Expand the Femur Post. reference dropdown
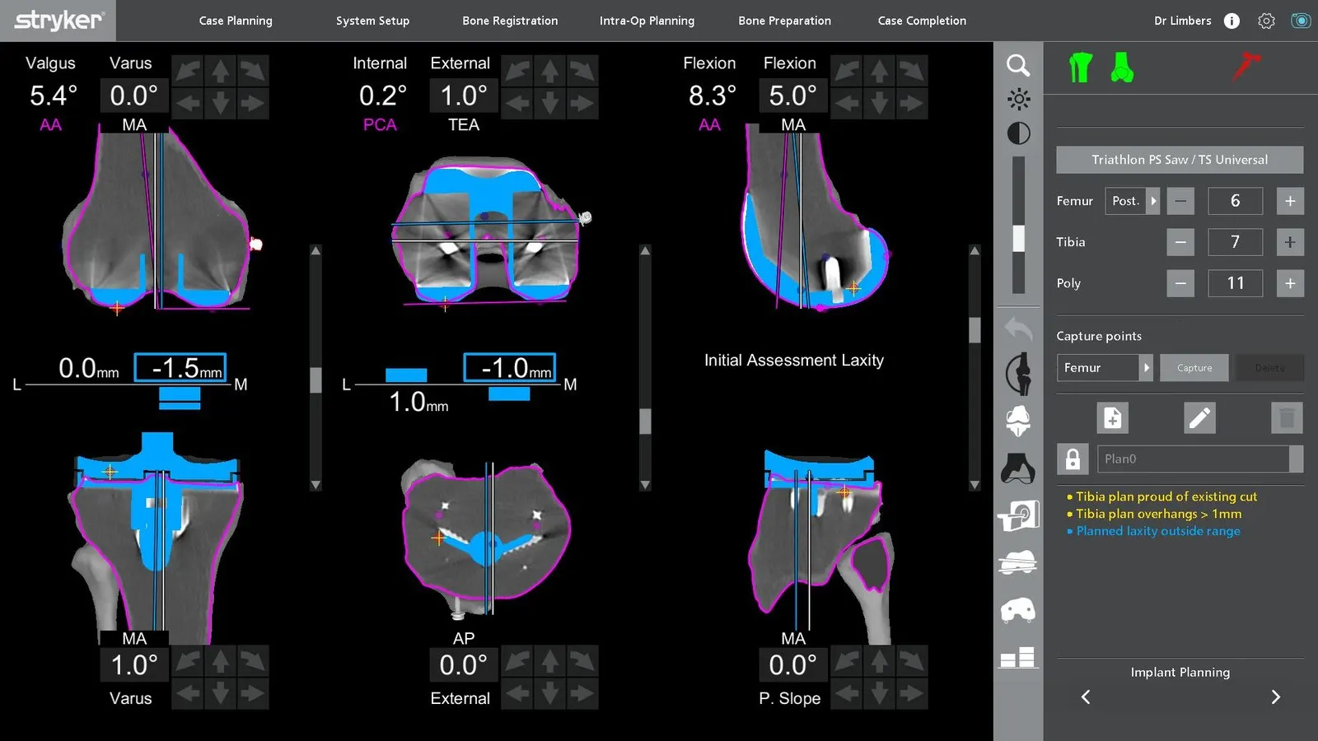Screen dimensions: 1318x741 coord(1132,201)
